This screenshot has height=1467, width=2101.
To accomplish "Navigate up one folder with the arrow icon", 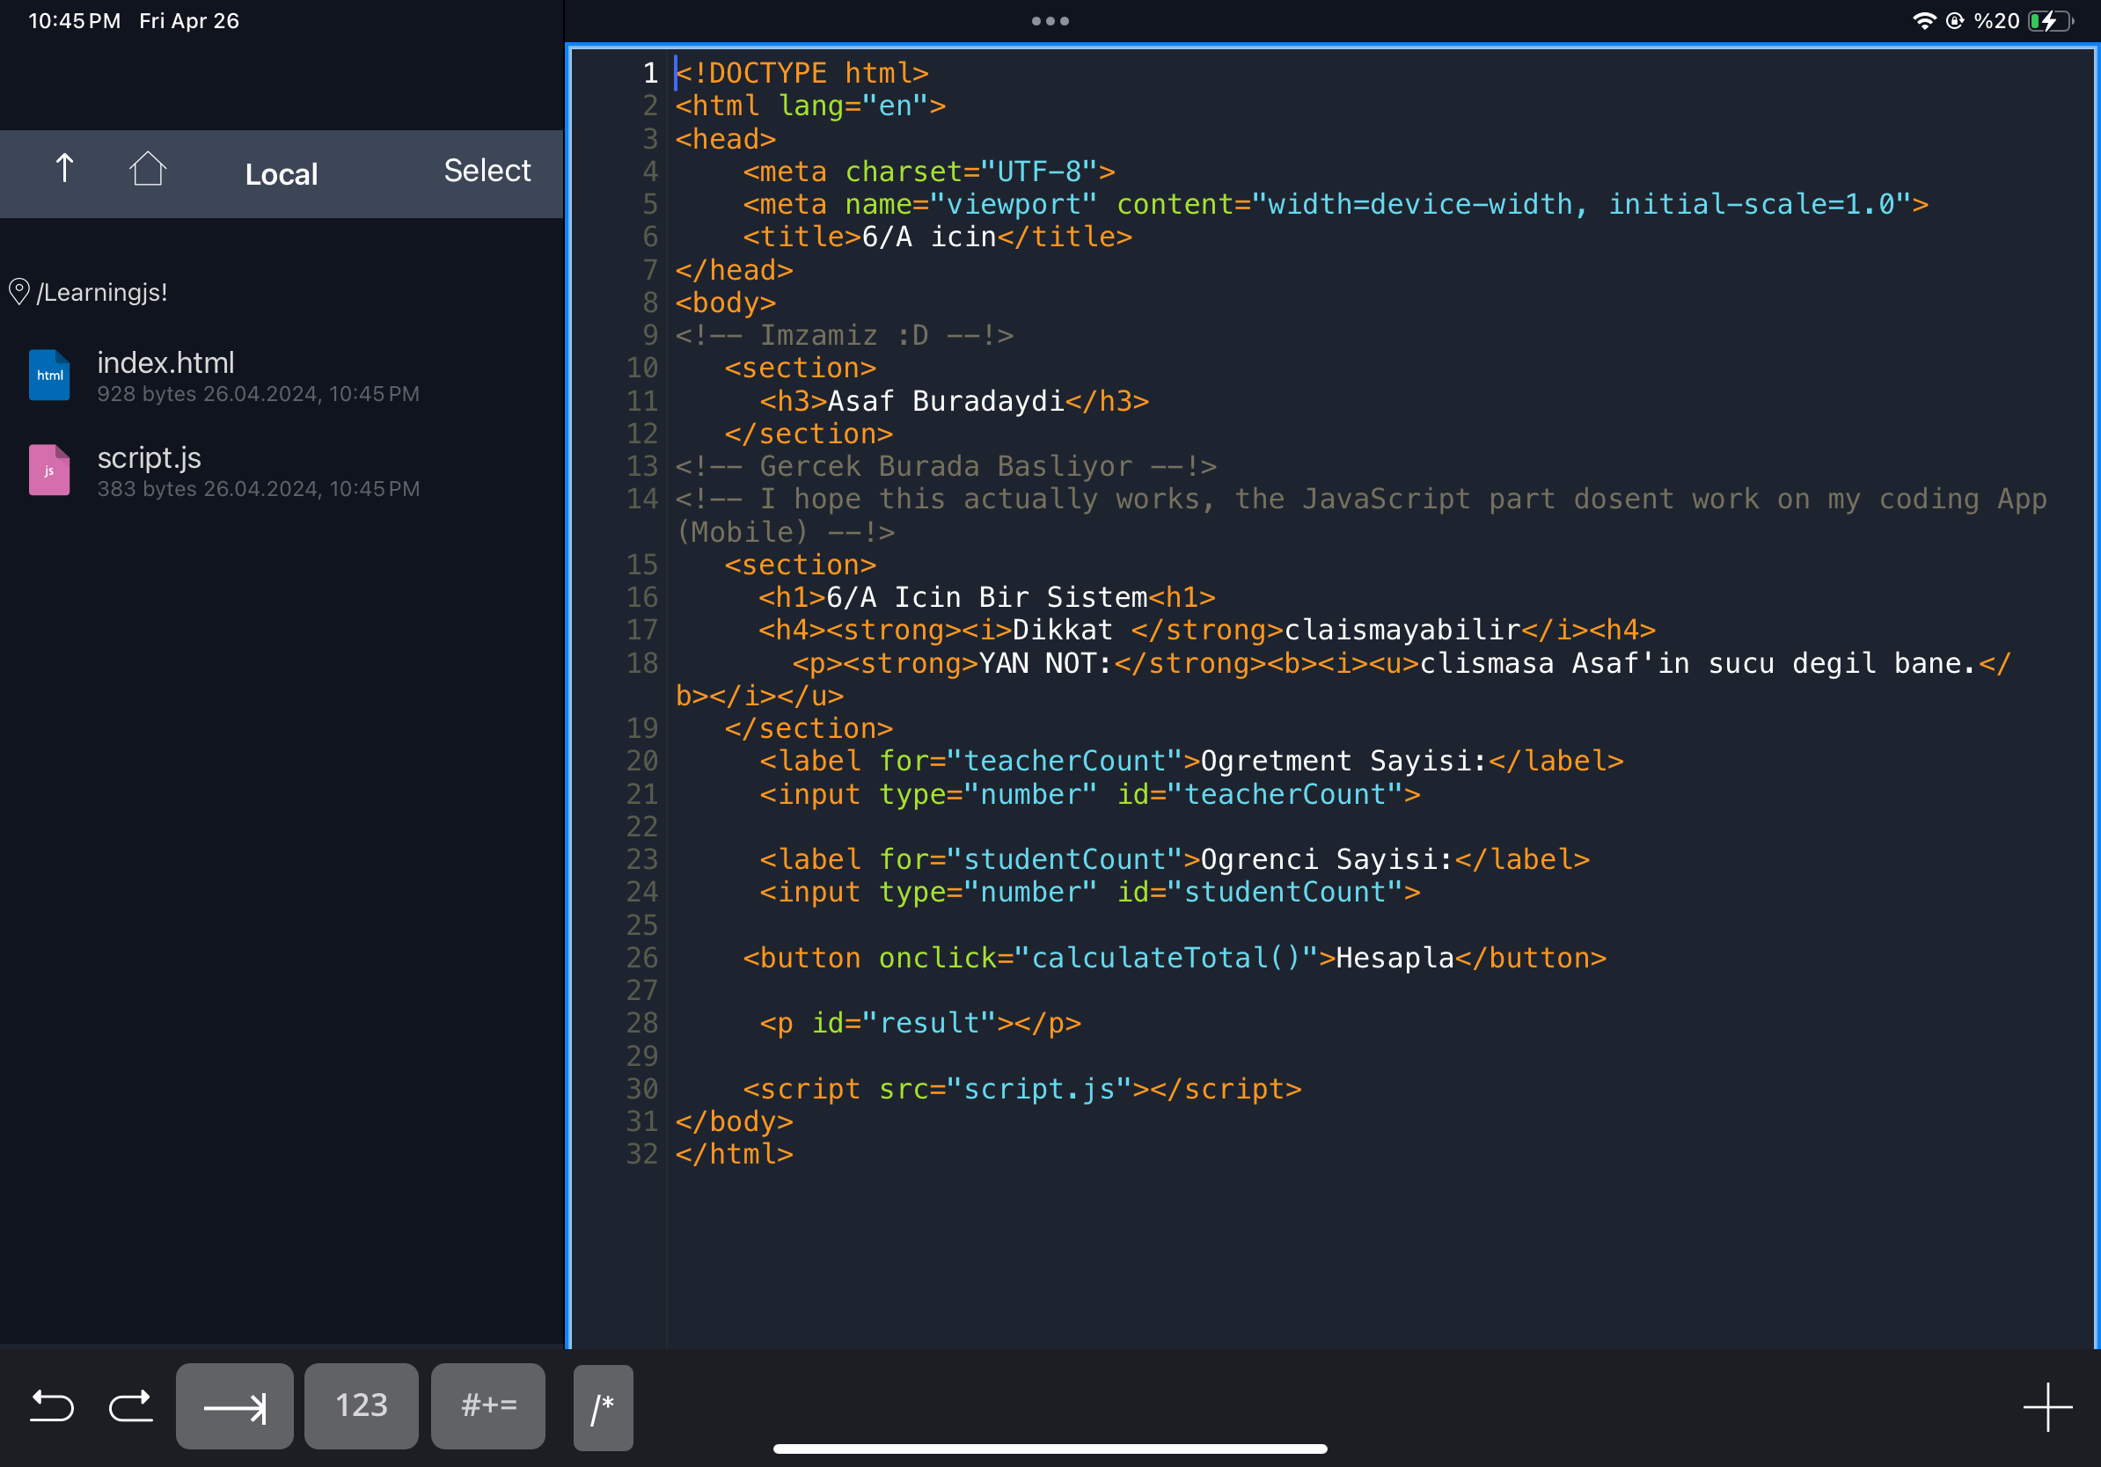I will tap(64, 169).
